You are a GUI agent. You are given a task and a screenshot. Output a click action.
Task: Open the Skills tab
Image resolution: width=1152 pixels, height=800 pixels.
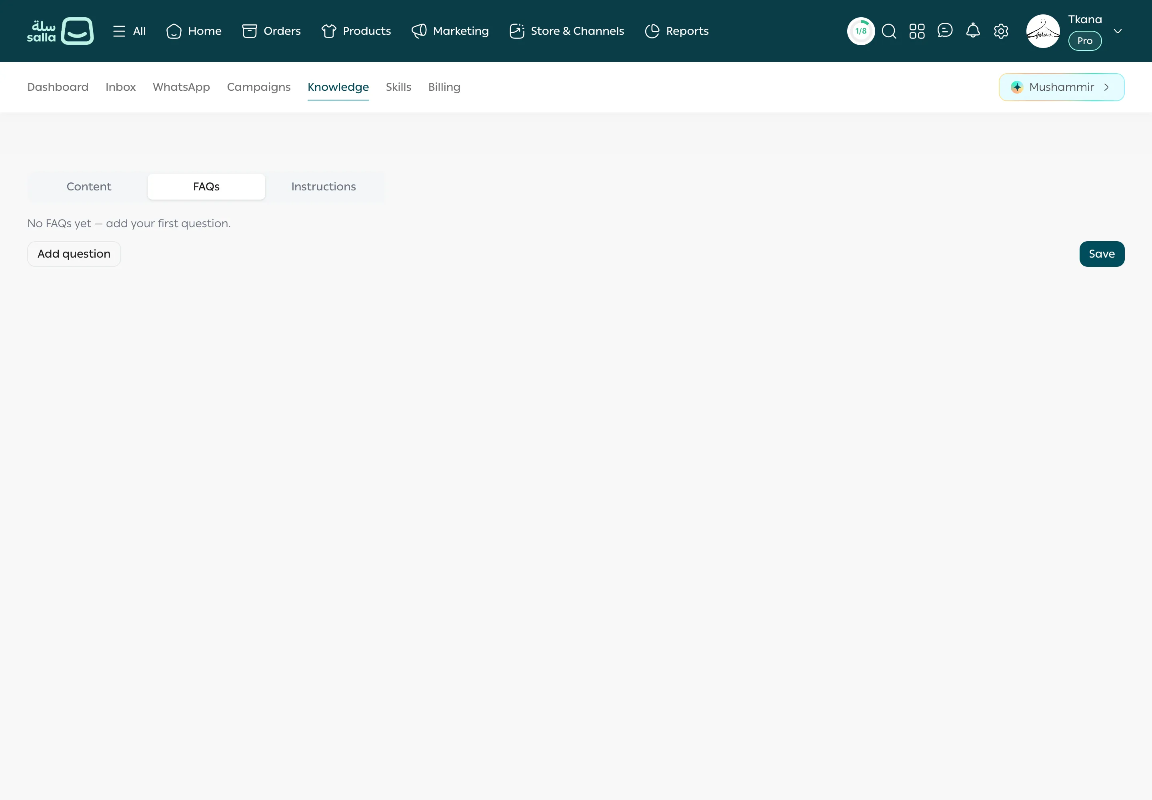398,87
